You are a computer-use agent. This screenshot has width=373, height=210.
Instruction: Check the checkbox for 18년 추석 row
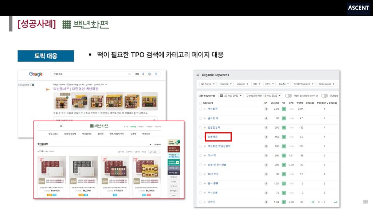[201, 174]
